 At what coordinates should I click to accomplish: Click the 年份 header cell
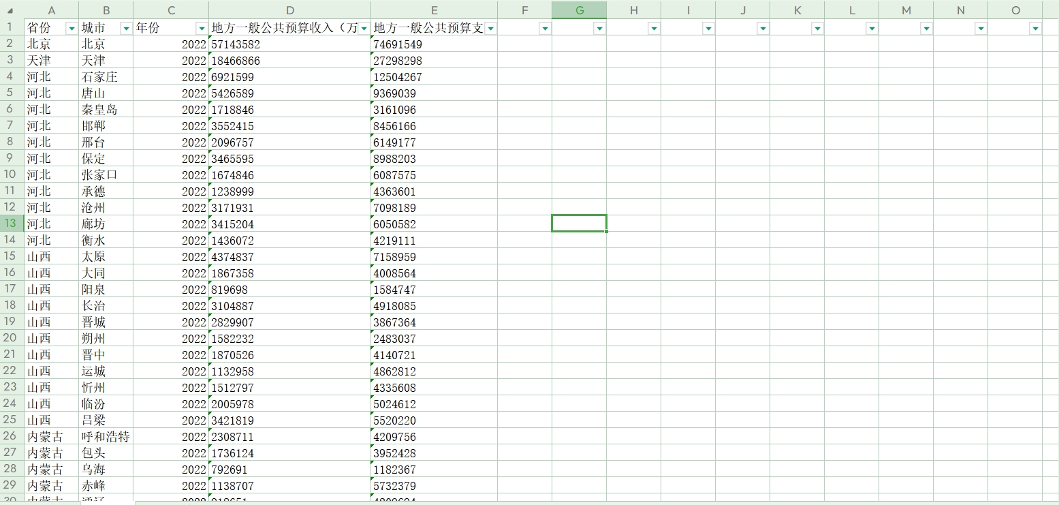tap(171, 28)
